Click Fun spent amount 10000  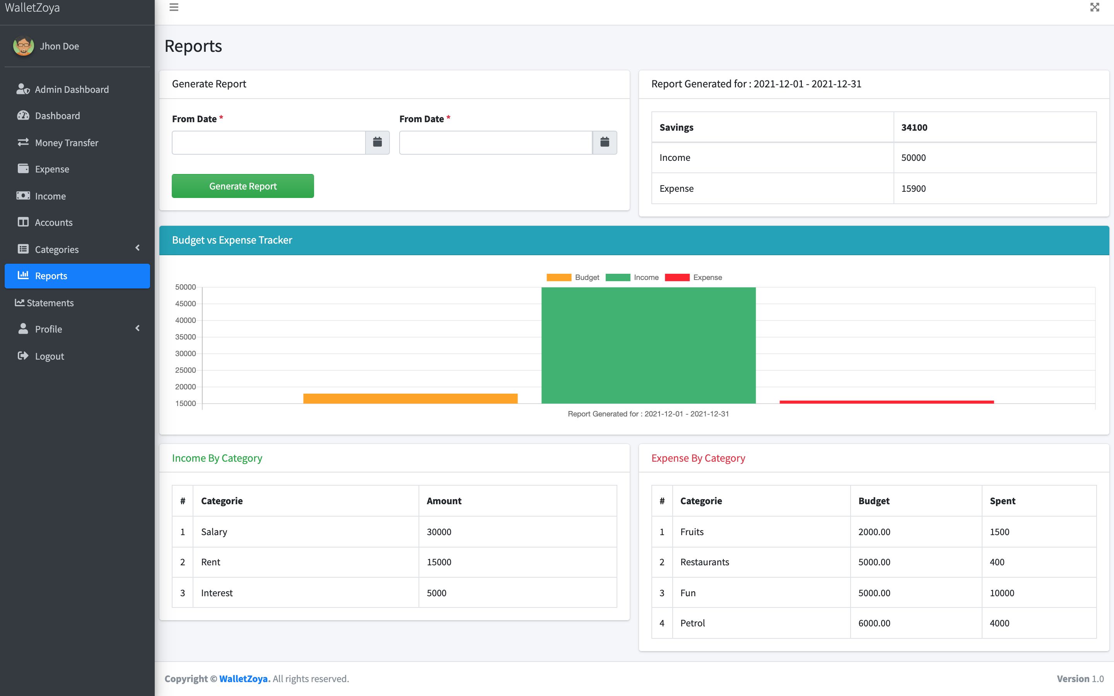coord(1002,593)
